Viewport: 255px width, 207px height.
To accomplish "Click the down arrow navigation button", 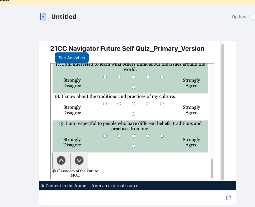I will [79, 161].
